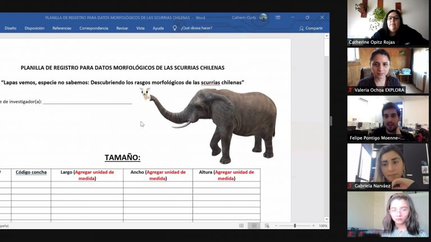
Task: Click the '¿Qué desea hacer?' search field
Action: 196,28
